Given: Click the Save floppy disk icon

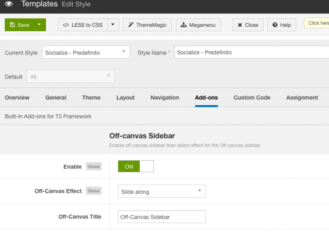Looking at the screenshot, I should pyautogui.click(x=12, y=25).
